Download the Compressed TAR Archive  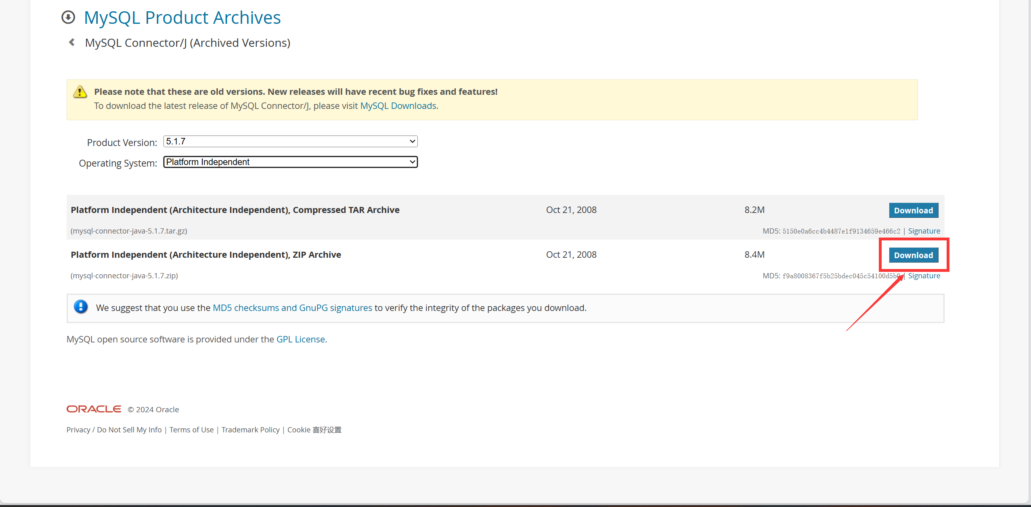(913, 211)
